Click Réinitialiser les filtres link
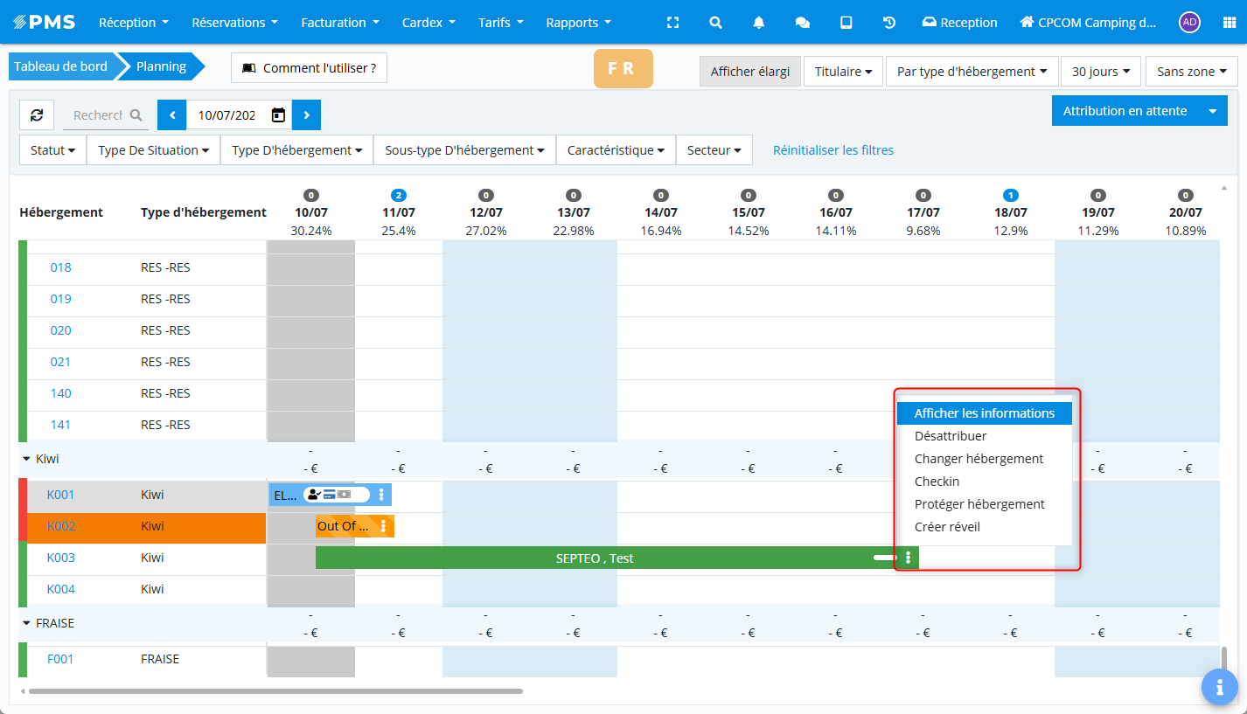 (832, 150)
